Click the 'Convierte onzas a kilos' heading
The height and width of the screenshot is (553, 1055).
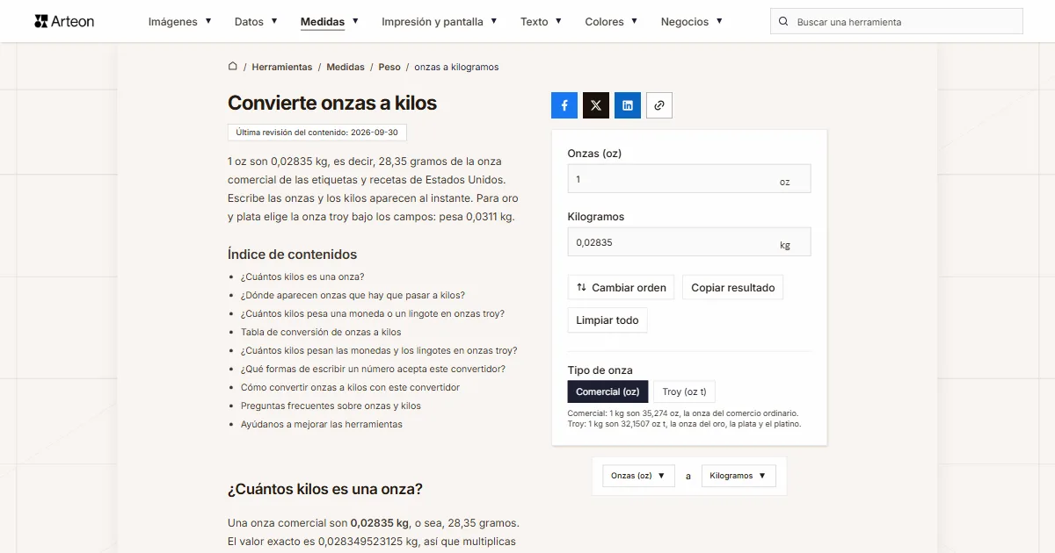tap(332, 103)
